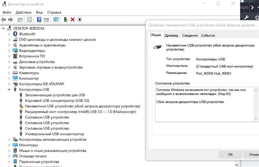Switch to the События tab
The width and height of the screenshot is (259, 167).
(208, 36)
